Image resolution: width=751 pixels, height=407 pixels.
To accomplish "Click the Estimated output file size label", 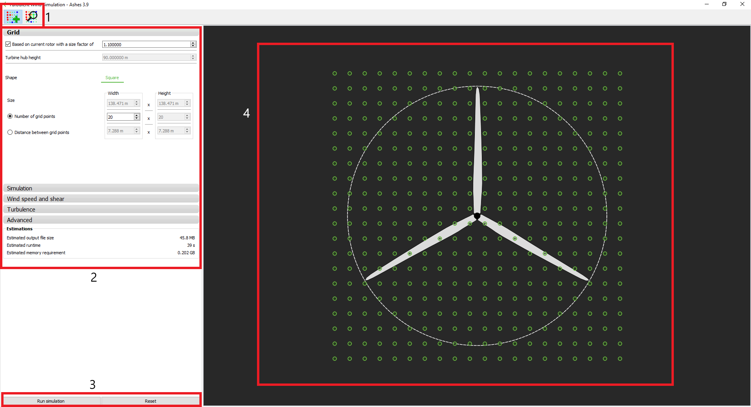I will click(x=30, y=238).
